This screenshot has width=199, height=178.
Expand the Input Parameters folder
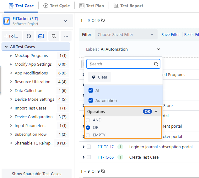(x=11, y=125)
